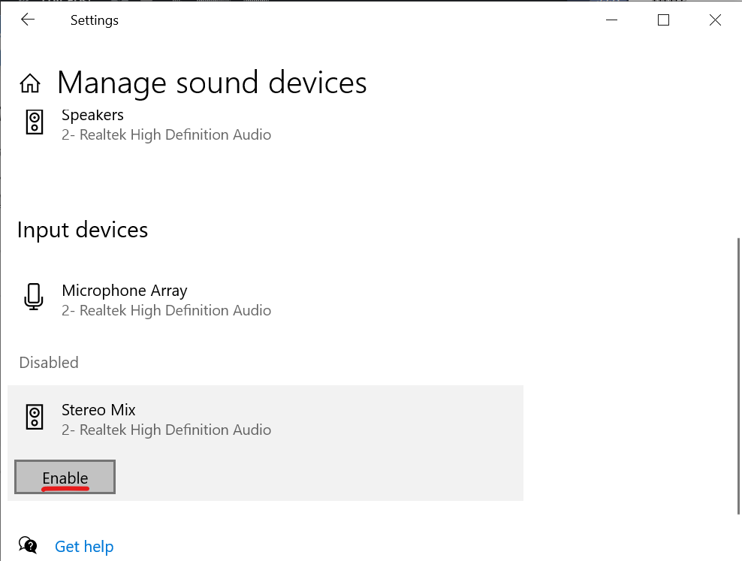The width and height of the screenshot is (742, 561).
Task: Click the Stereo Mix device icon
Action: click(x=35, y=417)
